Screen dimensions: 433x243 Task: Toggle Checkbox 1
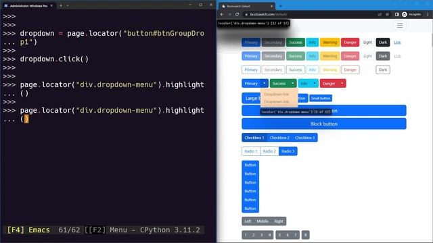[x=254, y=138]
